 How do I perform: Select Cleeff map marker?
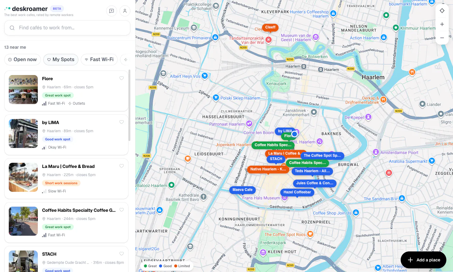(x=270, y=27)
